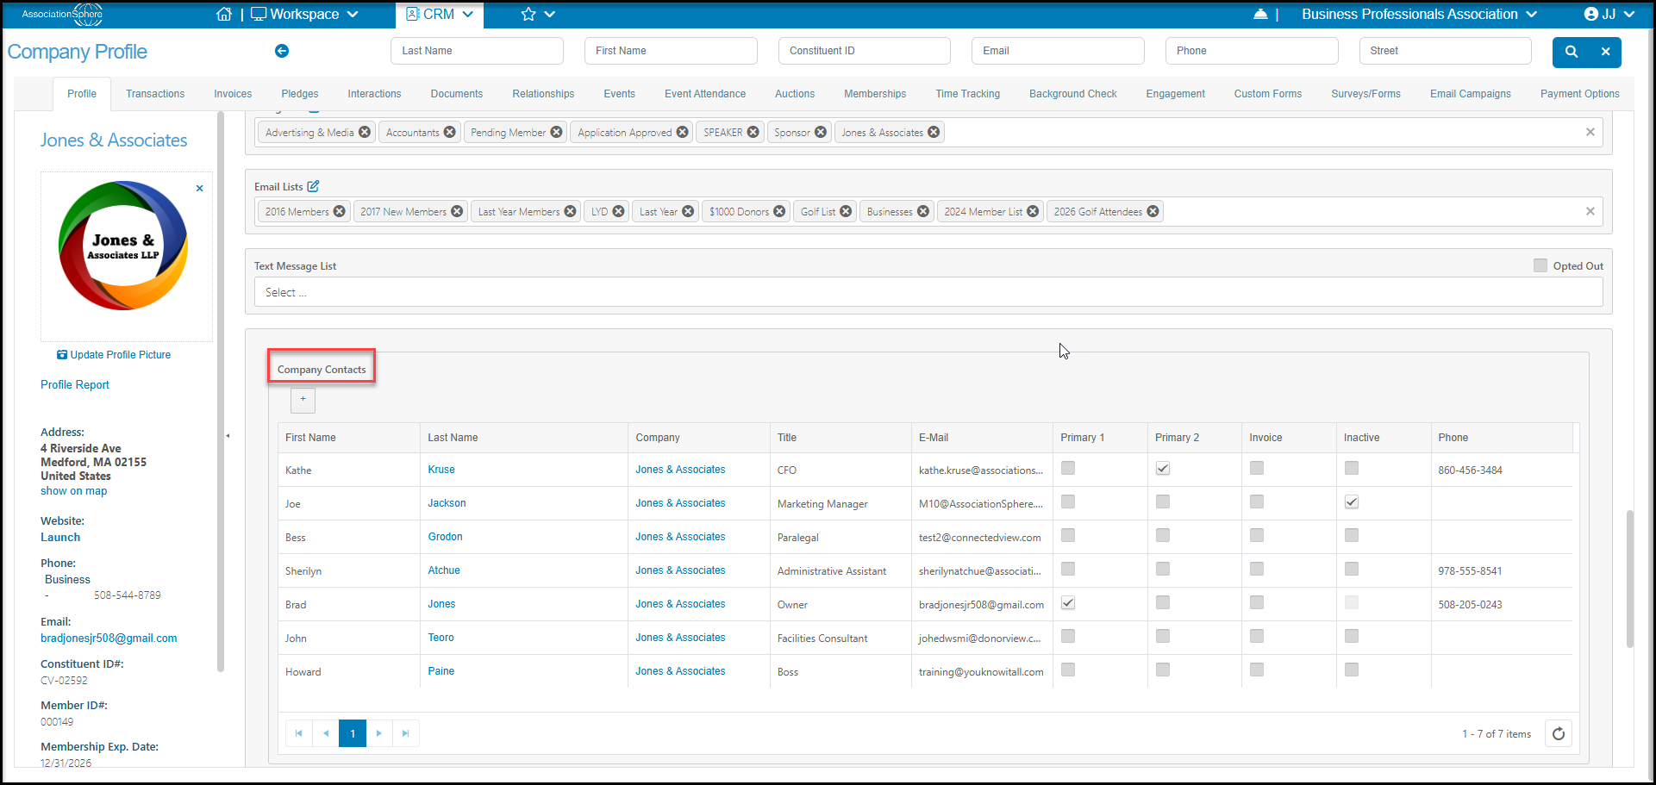Open the Workspace dropdown
The height and width of the screenshot is (785, 1656).
(x=304, y=14)
